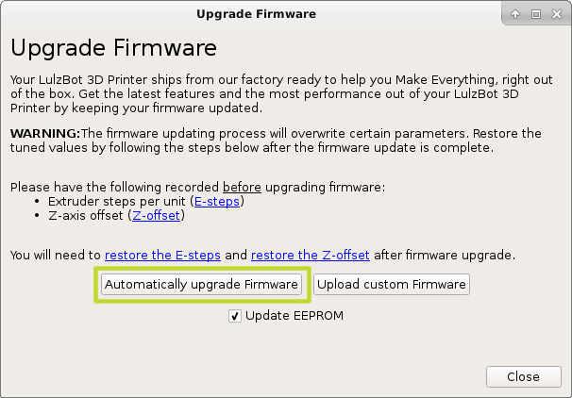
Task: Click the roll-up arrow icon in title bar
Action: [x=515, y=14]
